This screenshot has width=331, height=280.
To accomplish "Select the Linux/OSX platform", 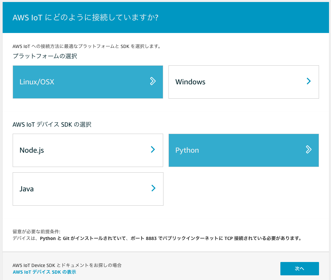I will tap(88, 82).
